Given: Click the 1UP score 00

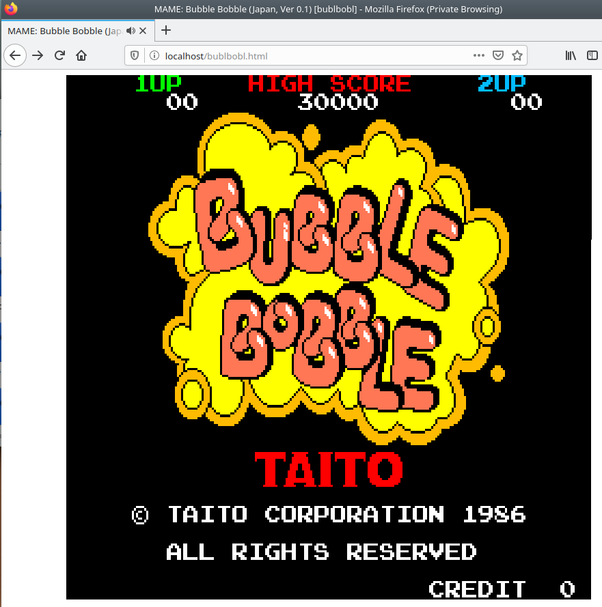Looking at the screenshot, I should coord(182,102).
